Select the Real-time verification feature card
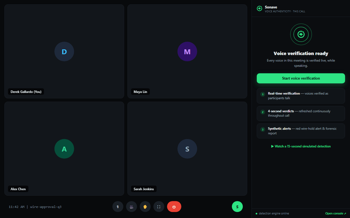The image size is (350, 218). [x=301, y=96]
